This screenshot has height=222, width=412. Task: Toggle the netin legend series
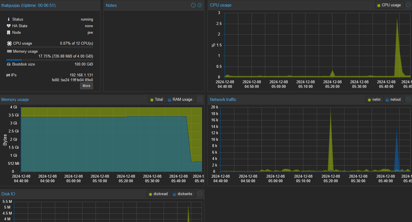pyautogui.click(x=375, y=100)
